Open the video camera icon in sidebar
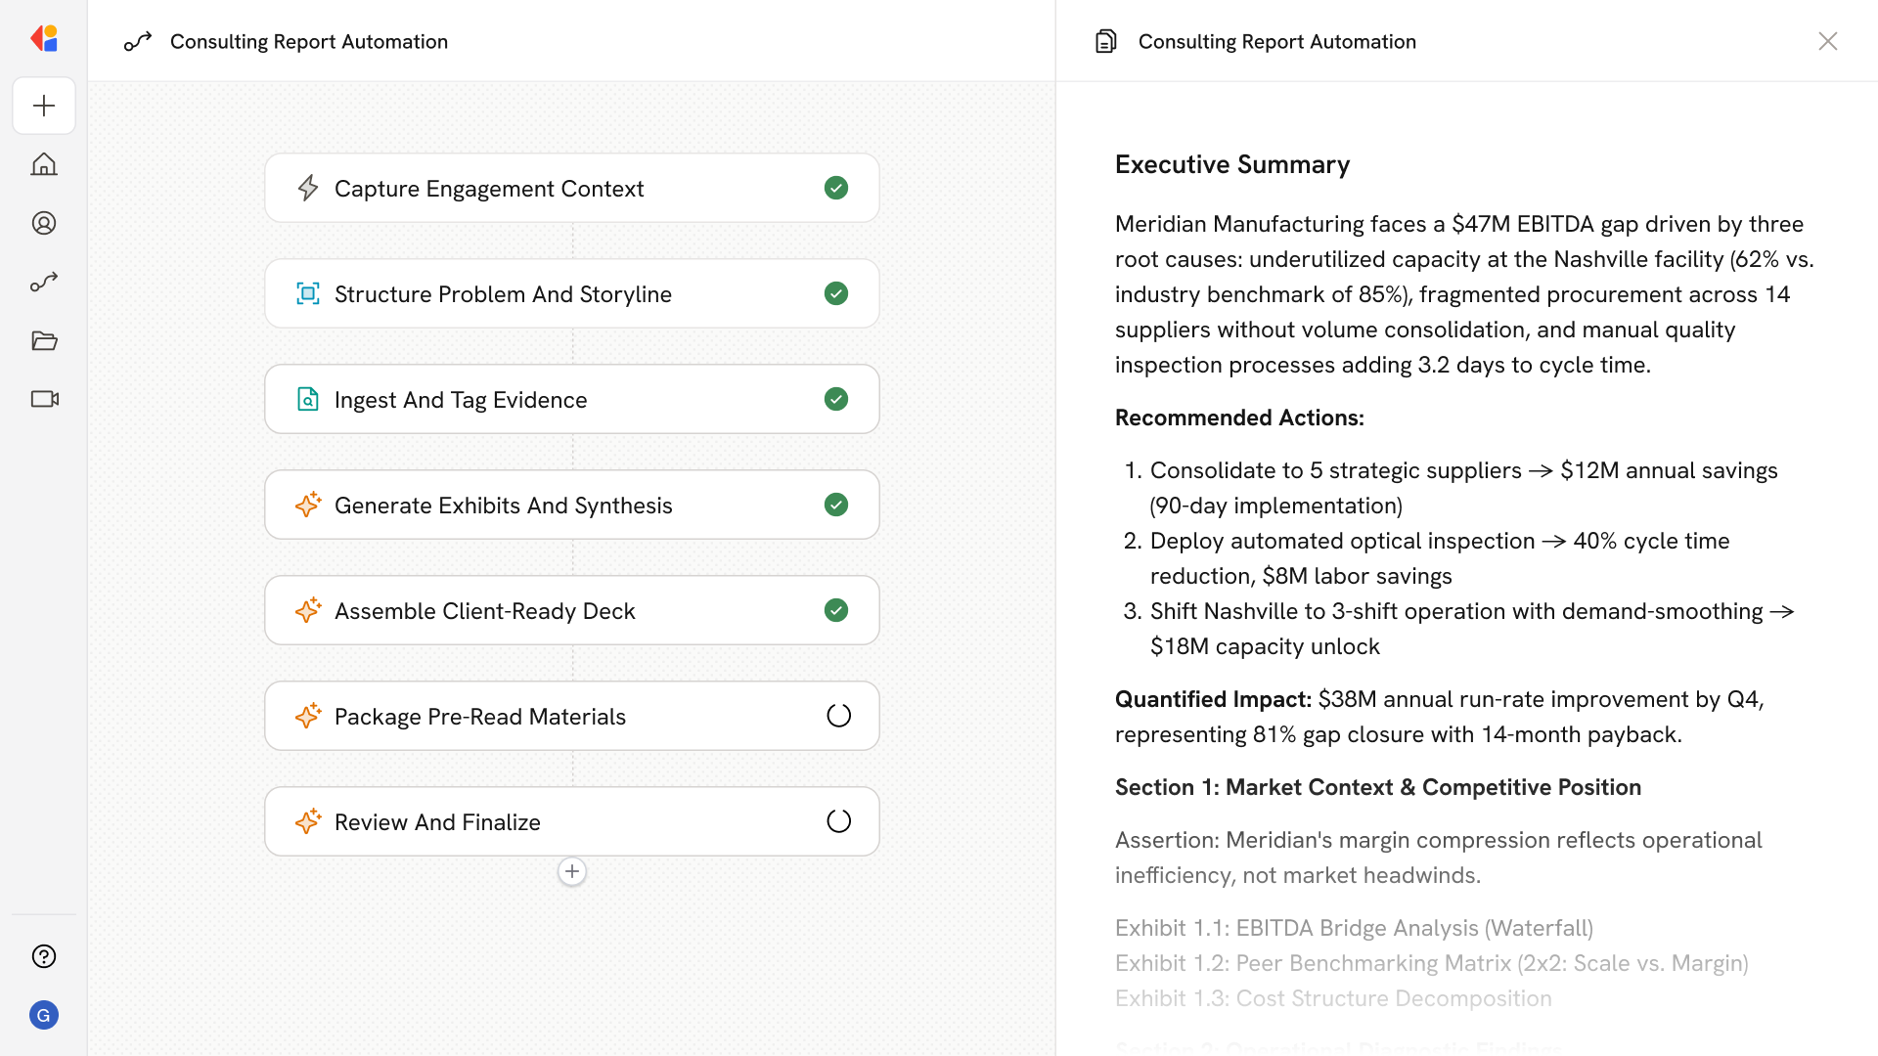The height and width of the screenshot is (1056, 1878). pos(44,399)
